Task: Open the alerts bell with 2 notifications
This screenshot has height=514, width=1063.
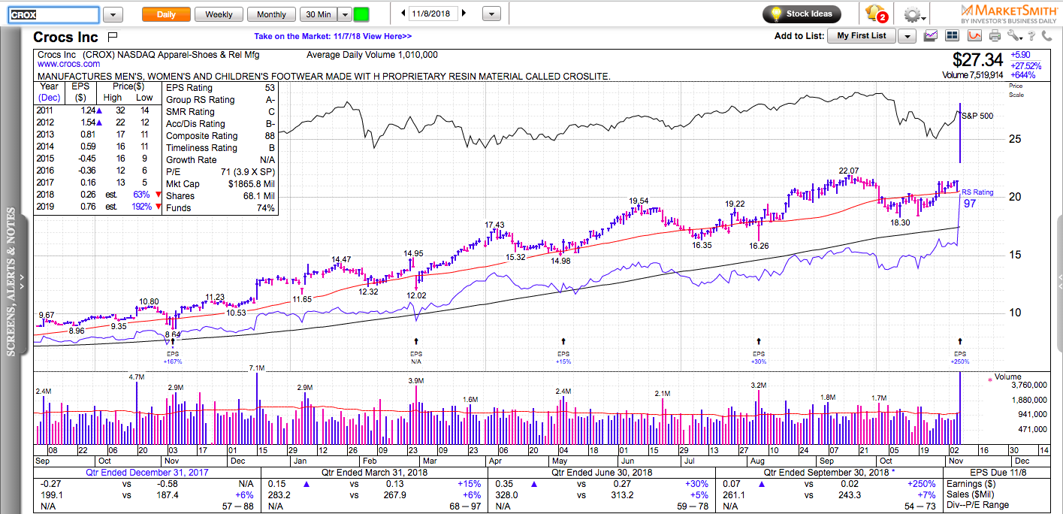Action: 875,14
